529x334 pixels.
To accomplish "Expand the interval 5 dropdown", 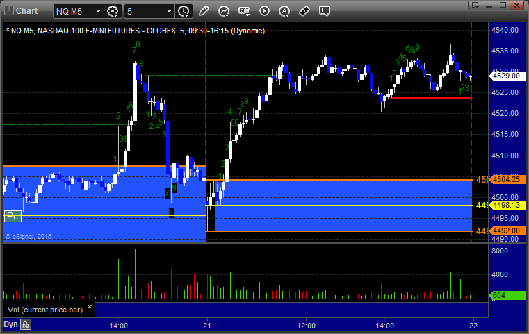I will 170,12.
